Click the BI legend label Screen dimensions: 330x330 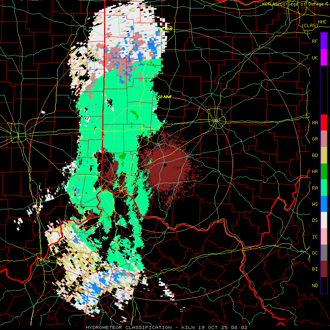pyautogui.click(x=315, y=269)
